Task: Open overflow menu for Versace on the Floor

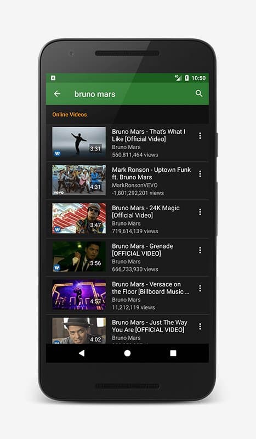Action: pyautogui.click(x=200, y=289)
